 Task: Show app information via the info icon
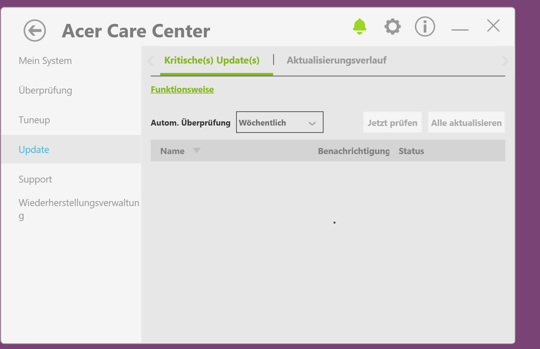click(425, 27)
